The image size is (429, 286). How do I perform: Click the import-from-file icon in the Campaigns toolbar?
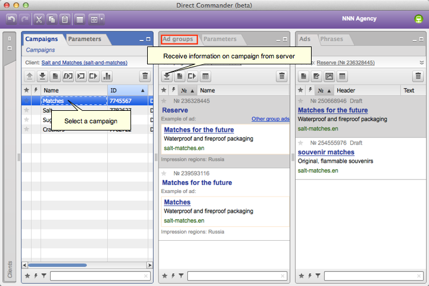pyautogui.click(x=80, y=76)
